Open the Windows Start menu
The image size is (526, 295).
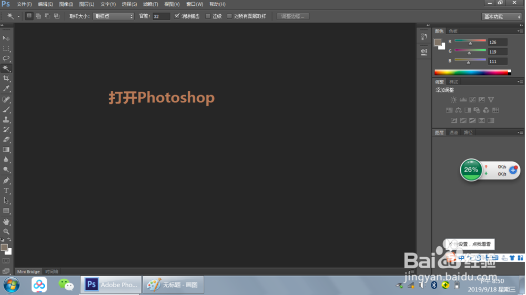point(12,286)
